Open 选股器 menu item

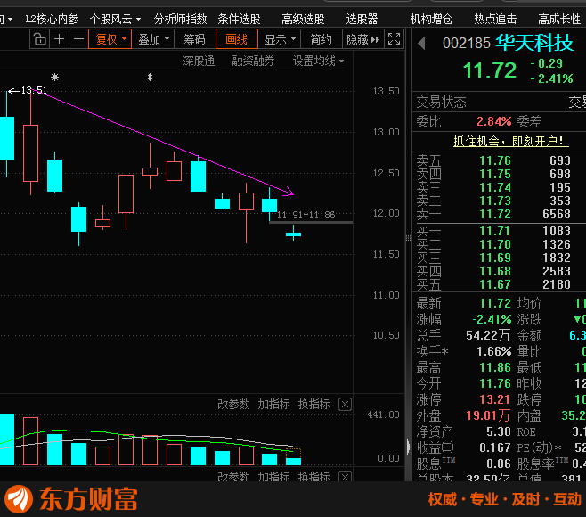(x=362, y=19)
